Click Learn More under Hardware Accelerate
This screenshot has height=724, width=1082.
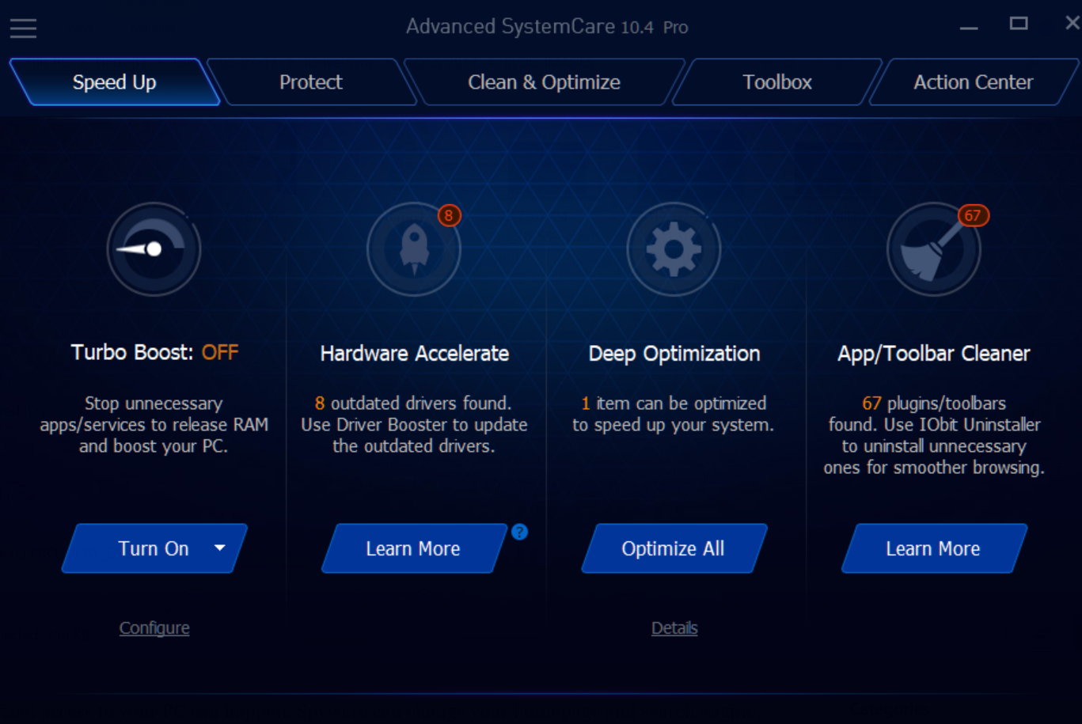414,548
